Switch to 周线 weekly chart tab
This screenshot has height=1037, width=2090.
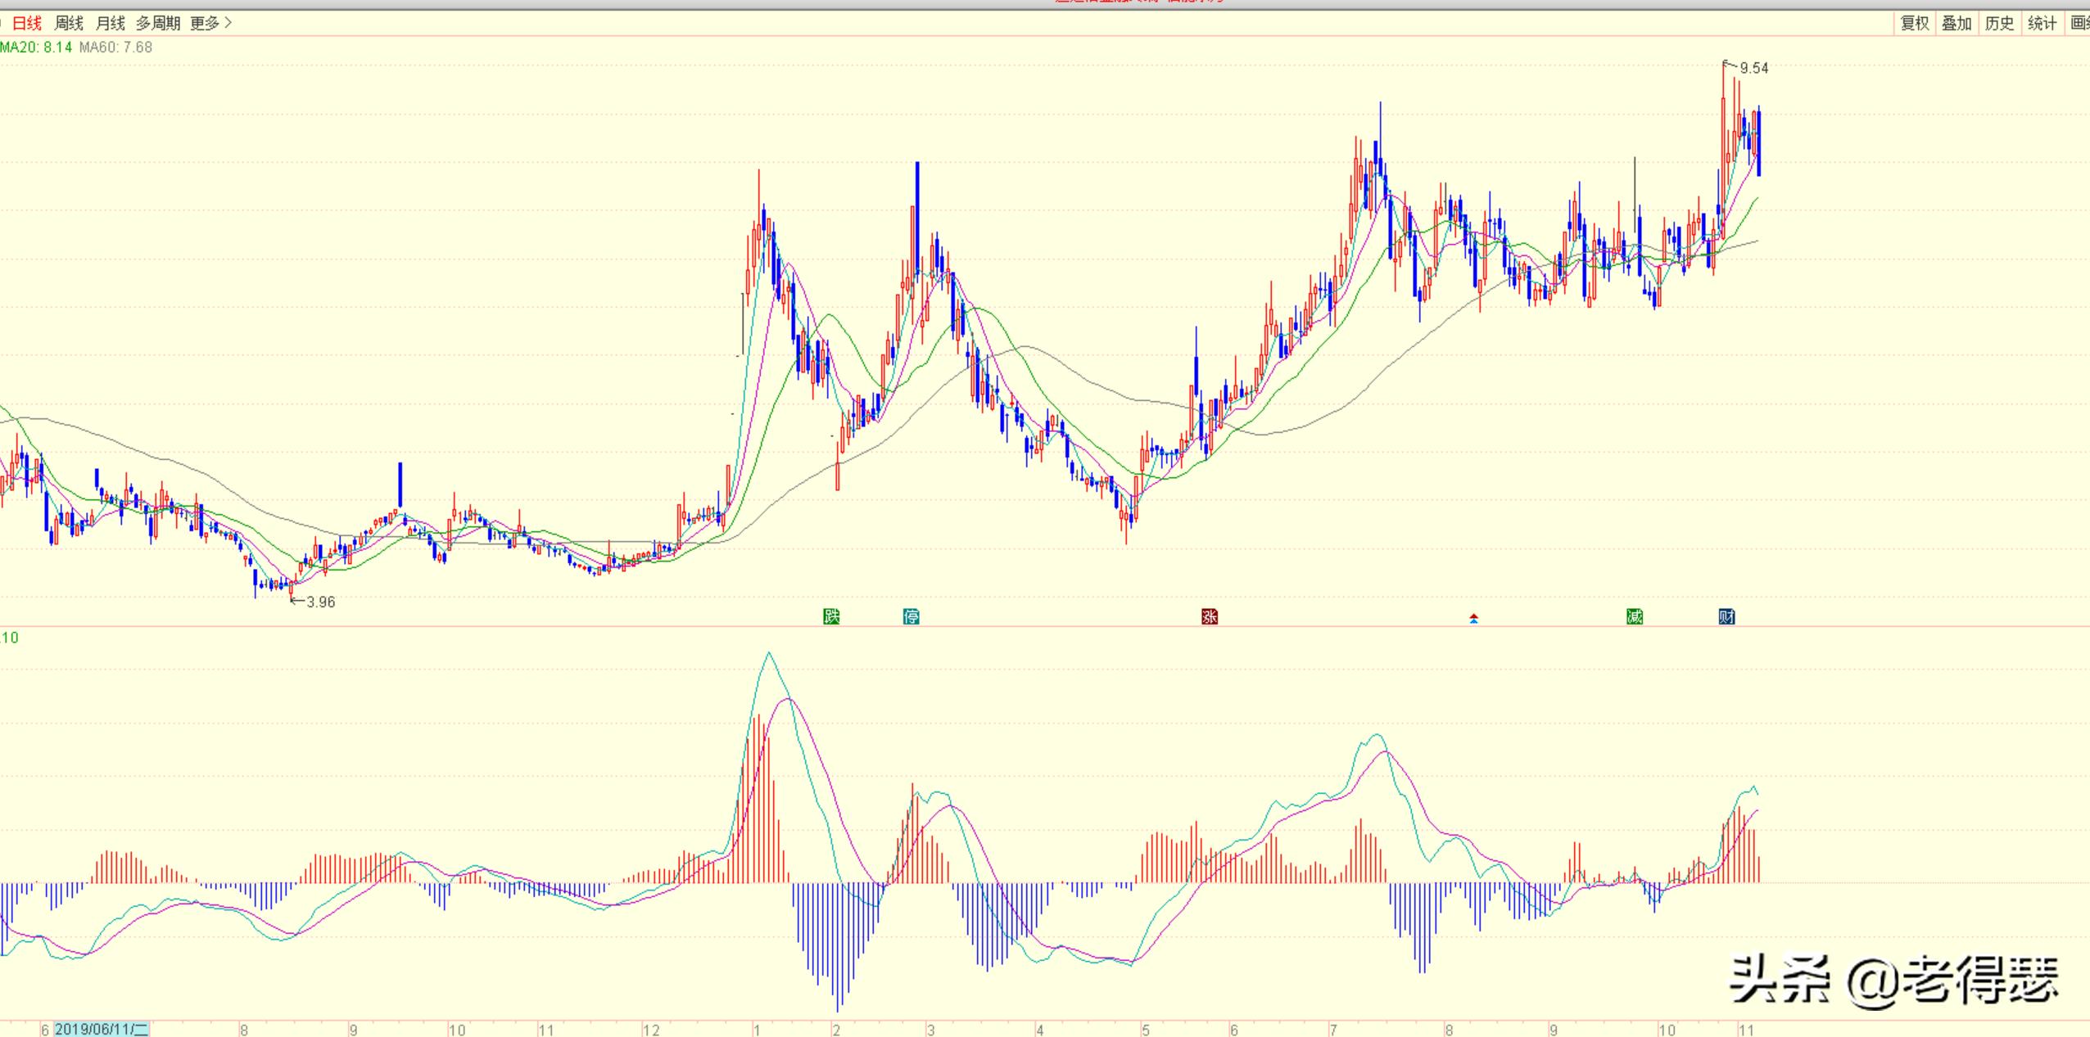[x=69, y=23]
